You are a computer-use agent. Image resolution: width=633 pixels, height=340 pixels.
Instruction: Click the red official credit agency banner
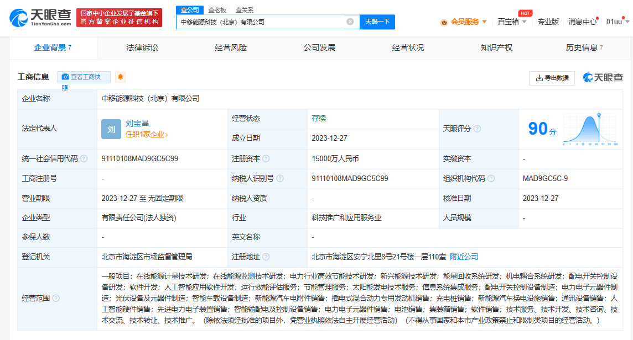click(119, 18)
